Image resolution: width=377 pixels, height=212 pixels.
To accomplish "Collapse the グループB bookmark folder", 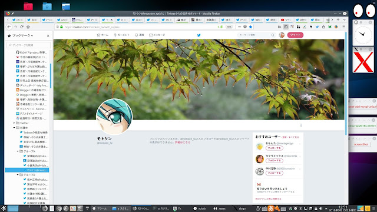I will [18, 175].
